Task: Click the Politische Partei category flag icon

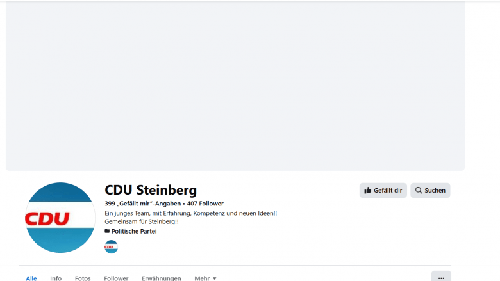Action: click(x=107, y=231)
